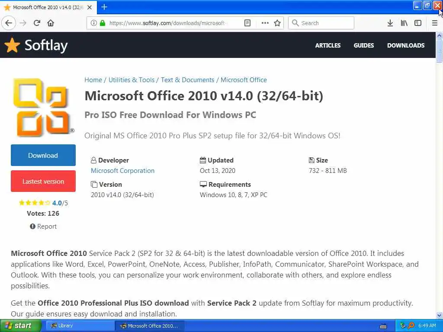The height and width of the screenshot is (332, 443).
Task: Click the Report exclamation icon
Action: 32,227
